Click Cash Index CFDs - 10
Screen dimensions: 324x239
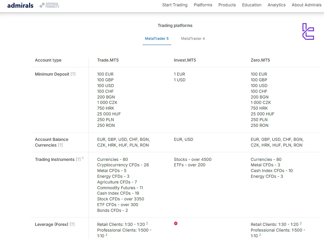pos(272,171)
